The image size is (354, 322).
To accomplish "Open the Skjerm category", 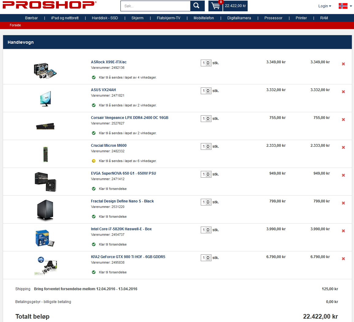I will click(137, 18).
